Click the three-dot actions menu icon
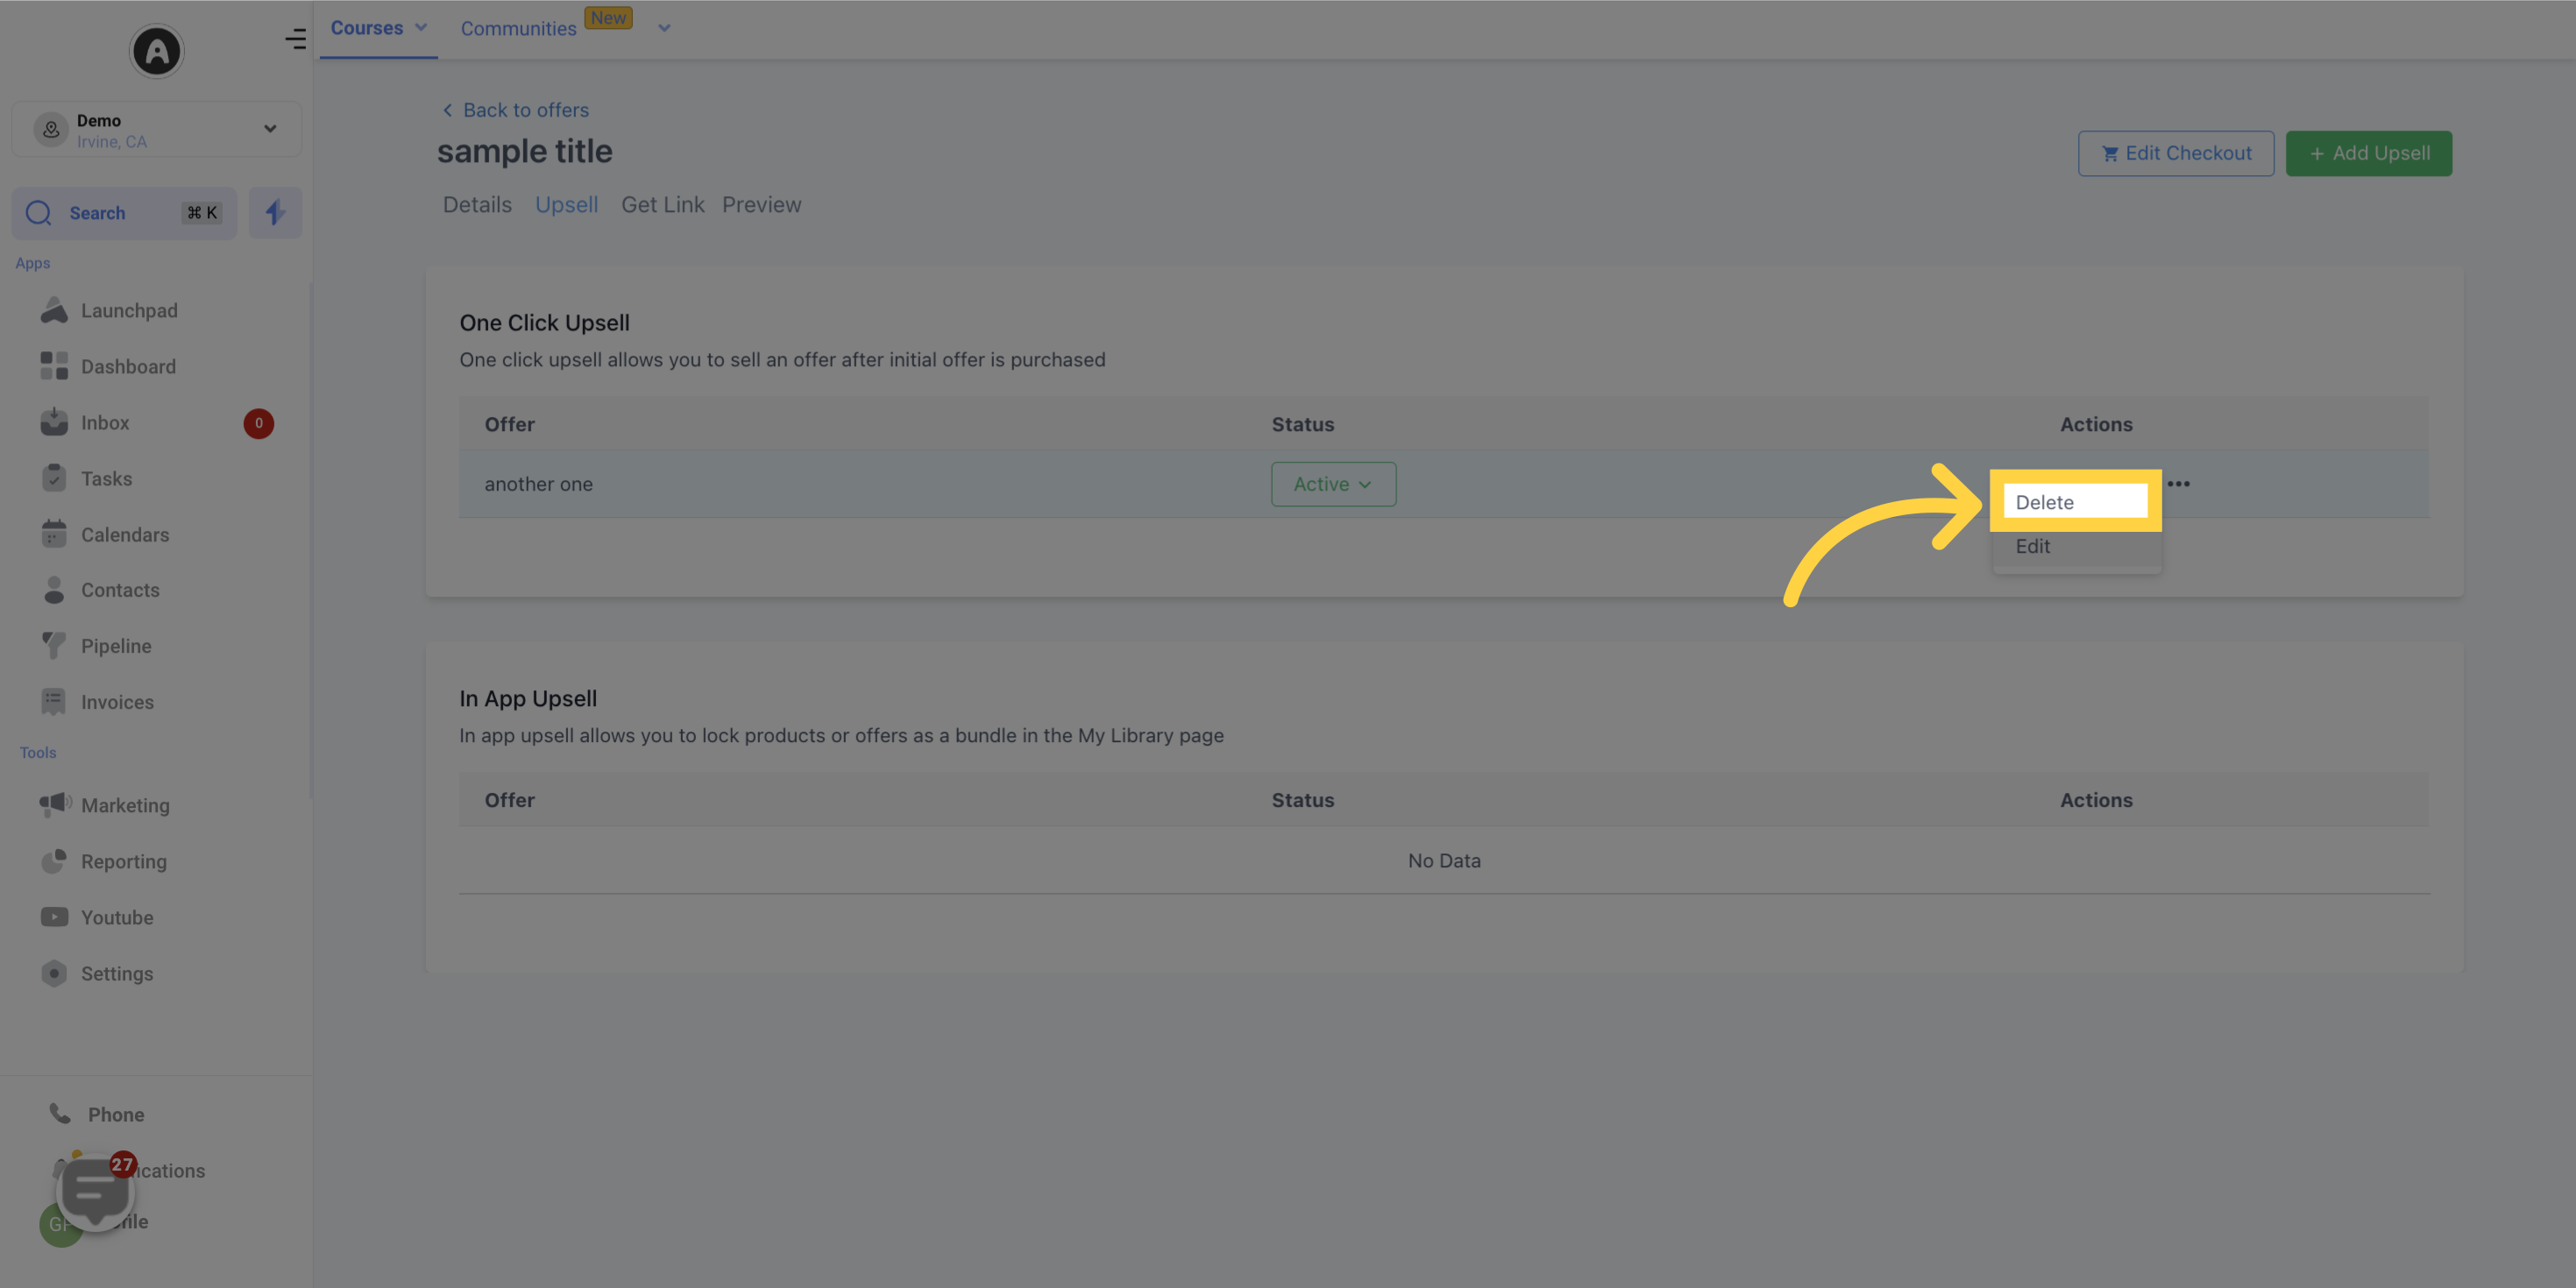 pos(2178,483)
